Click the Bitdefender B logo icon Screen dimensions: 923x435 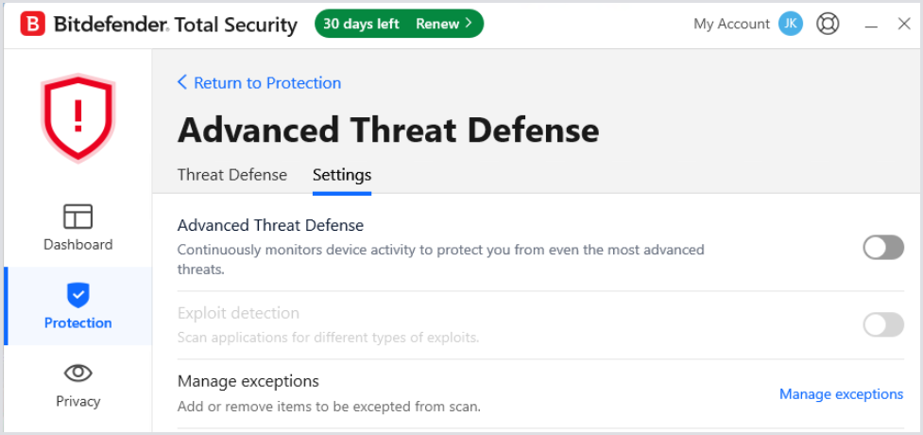point(32,25)
